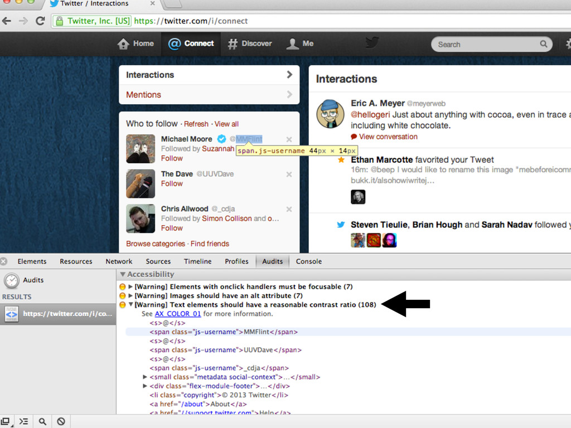Expand the onclick handlers focusable warning
Screen dimensions: 571x428
pos(130,287)
